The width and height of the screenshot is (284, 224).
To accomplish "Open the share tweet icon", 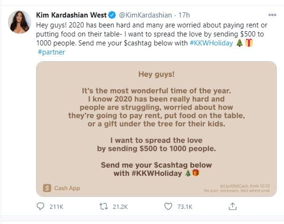I will pos(232,206).
